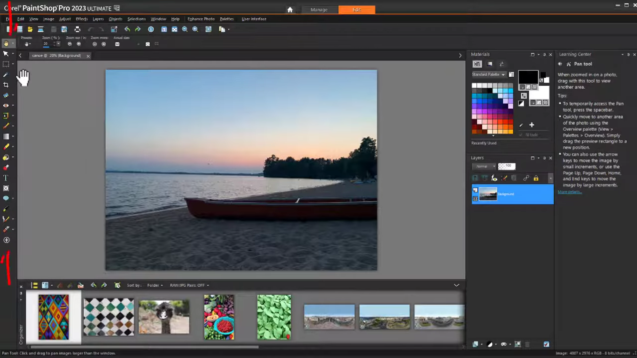Select the Pan tool in the toolbar
This screenshot has height=358, width=637.
click(x=6, y=43)
